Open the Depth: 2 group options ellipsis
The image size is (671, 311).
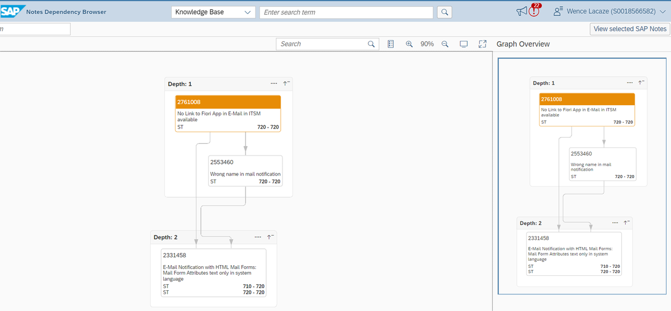(257, 237)
